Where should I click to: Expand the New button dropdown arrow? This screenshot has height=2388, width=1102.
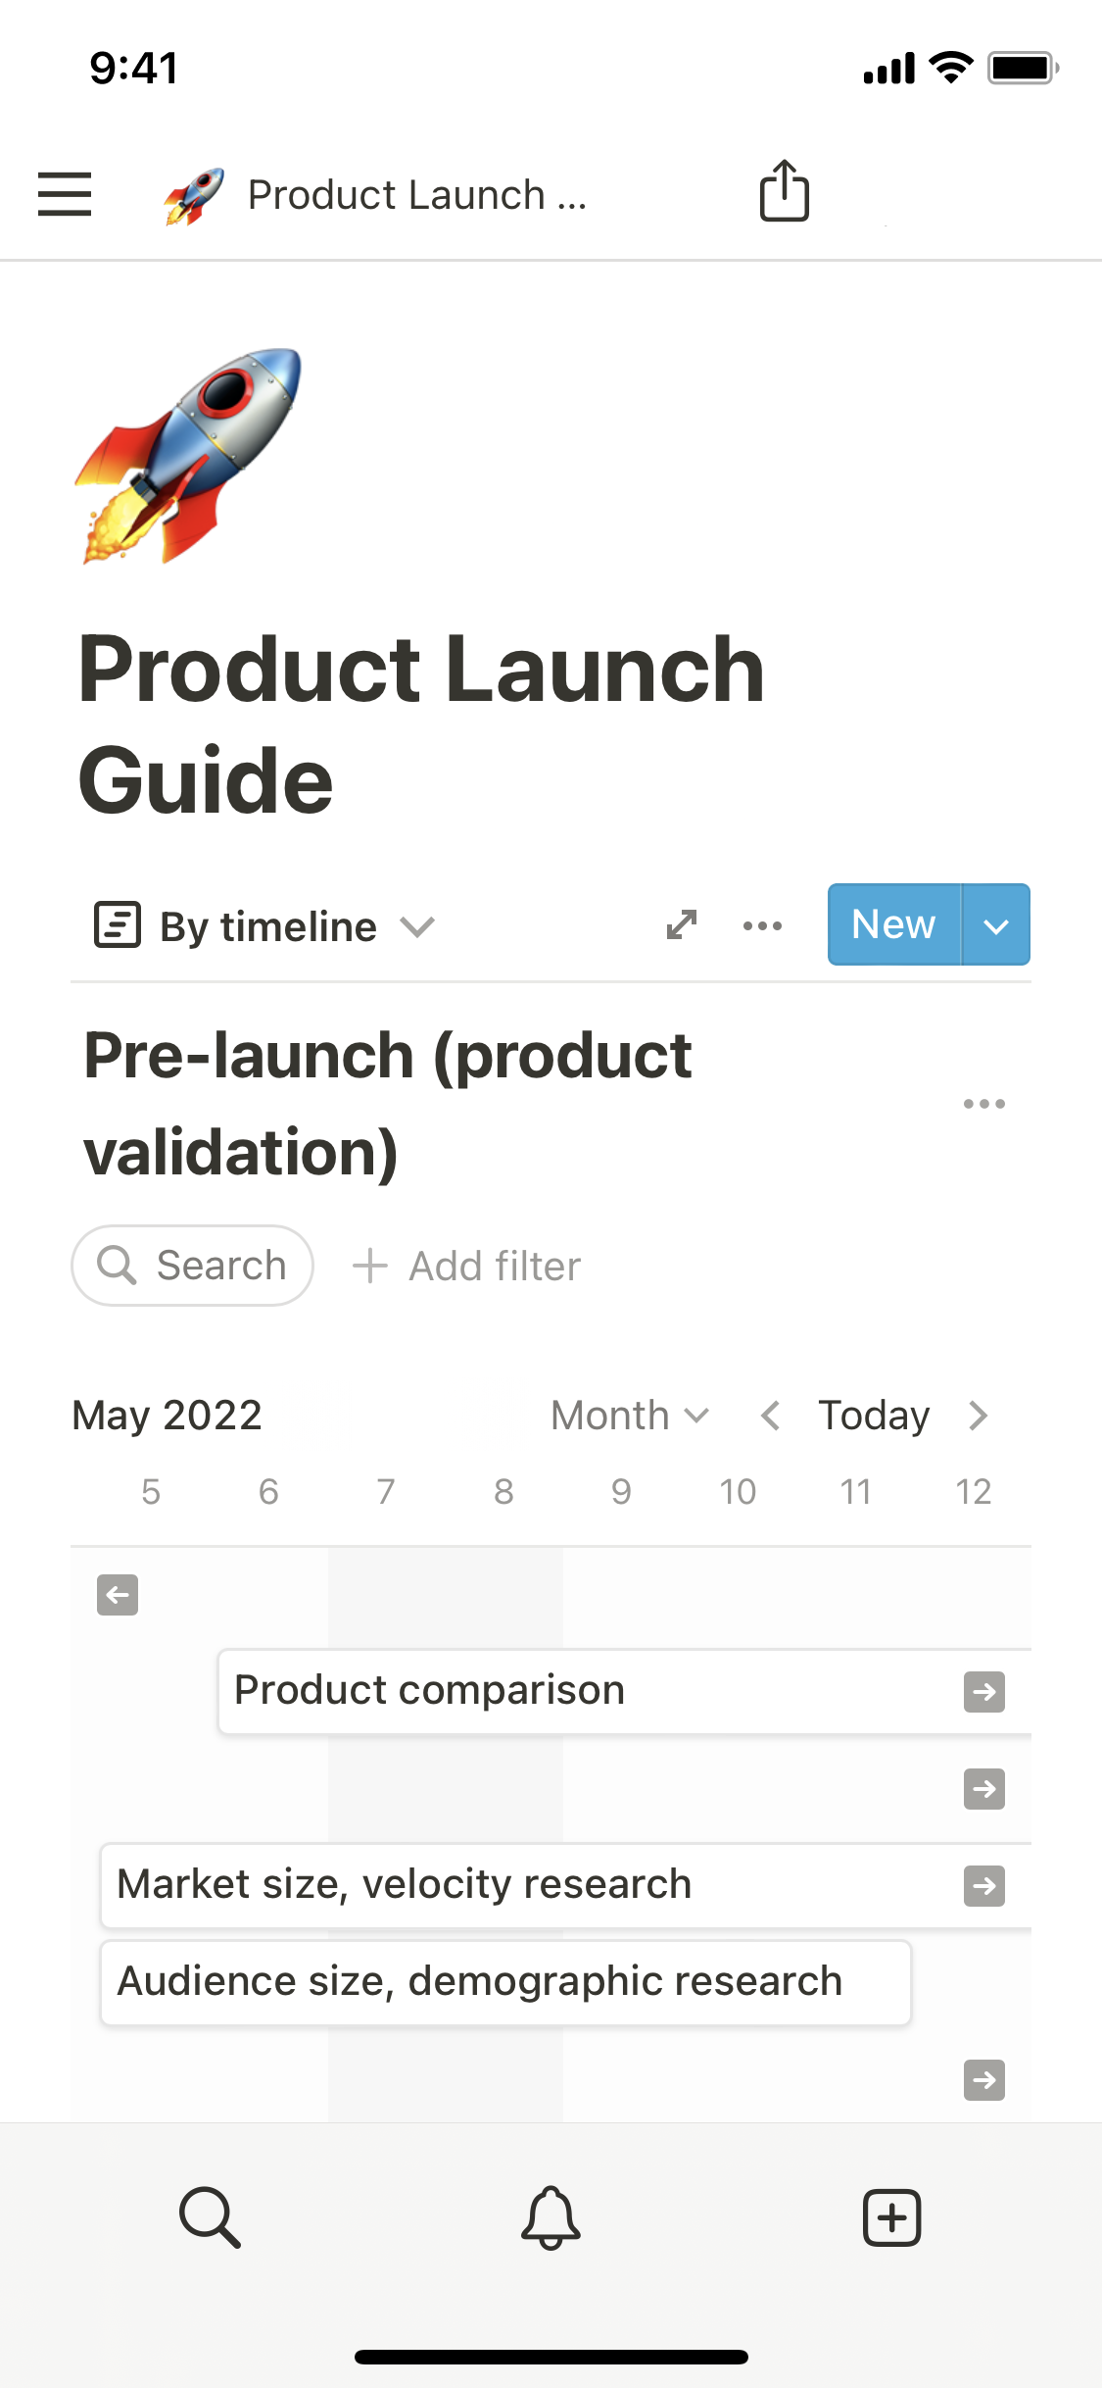point(995,925)
